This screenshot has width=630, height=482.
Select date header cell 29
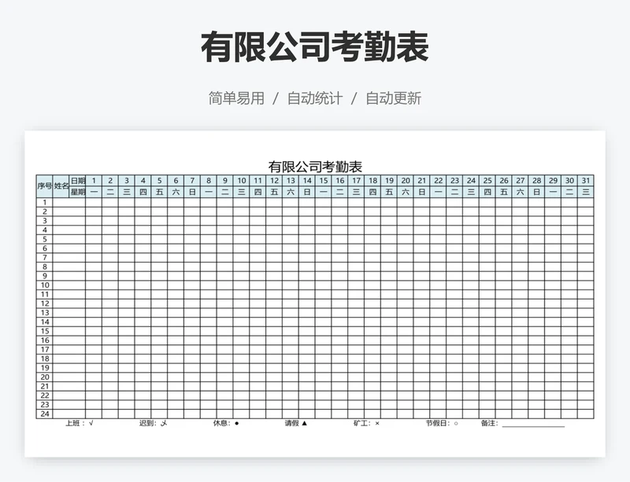pos(553,181)
